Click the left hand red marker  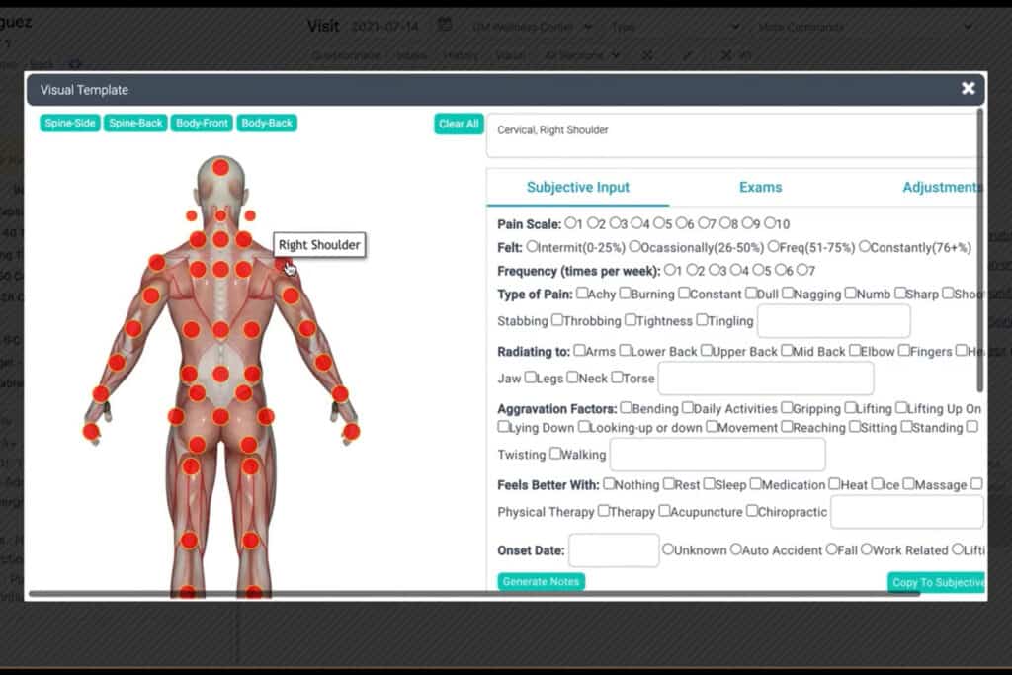pos(91,431)
